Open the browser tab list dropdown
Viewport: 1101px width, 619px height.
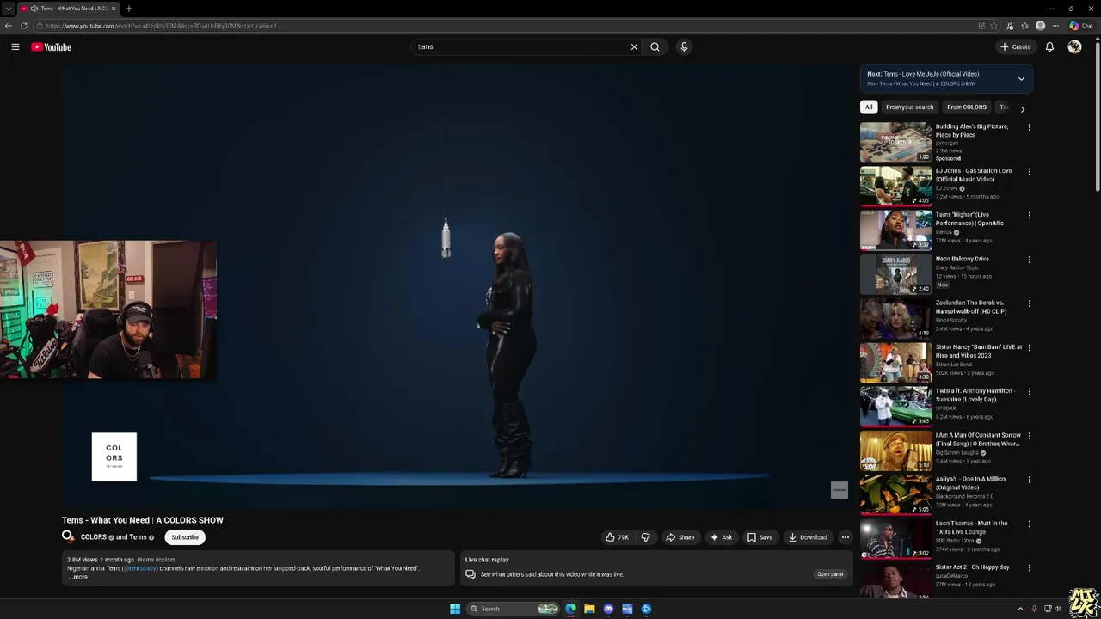tap(9, 9)
